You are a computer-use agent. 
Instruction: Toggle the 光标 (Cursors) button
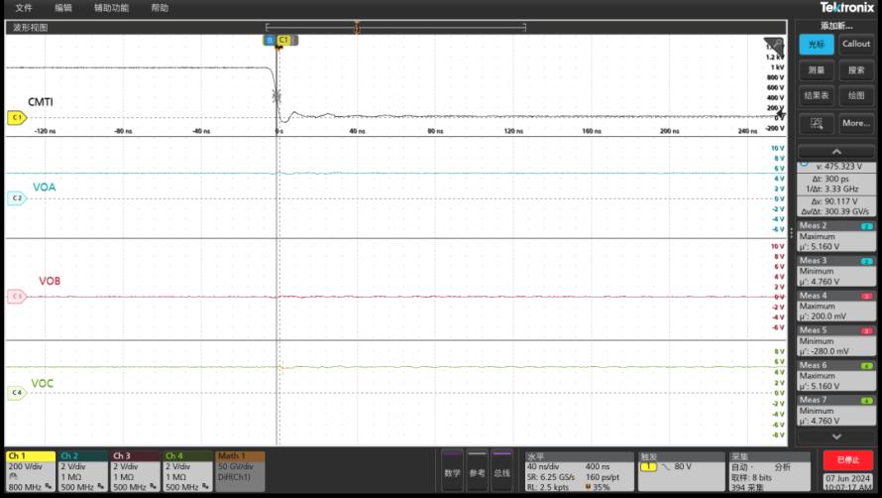(817, 45)
